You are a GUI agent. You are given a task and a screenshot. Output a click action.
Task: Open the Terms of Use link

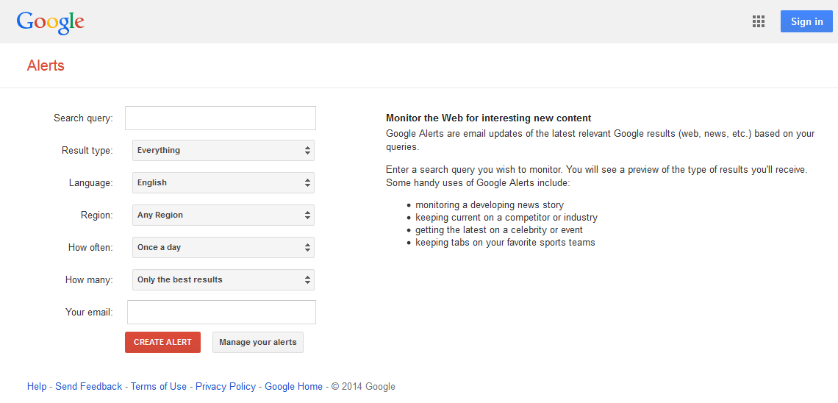(x=159, y=387)
